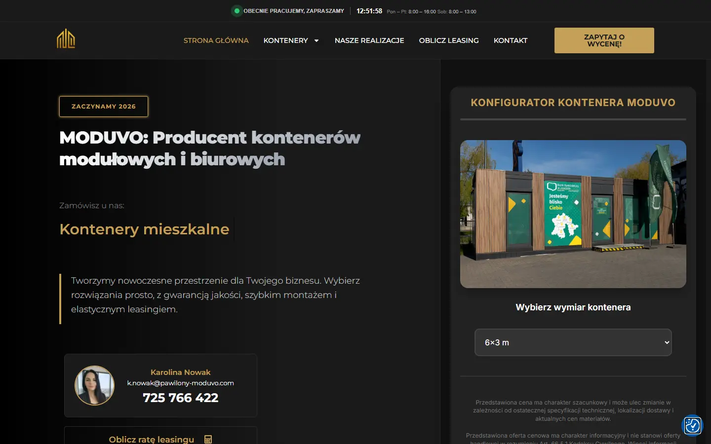711x444 pixels.
Task: Click the Wybierz wymiar kontenera label
Action: 573,307
